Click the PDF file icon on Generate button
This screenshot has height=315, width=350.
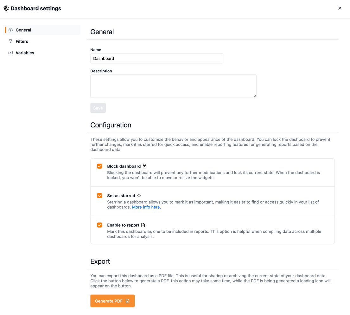point(128,301)
